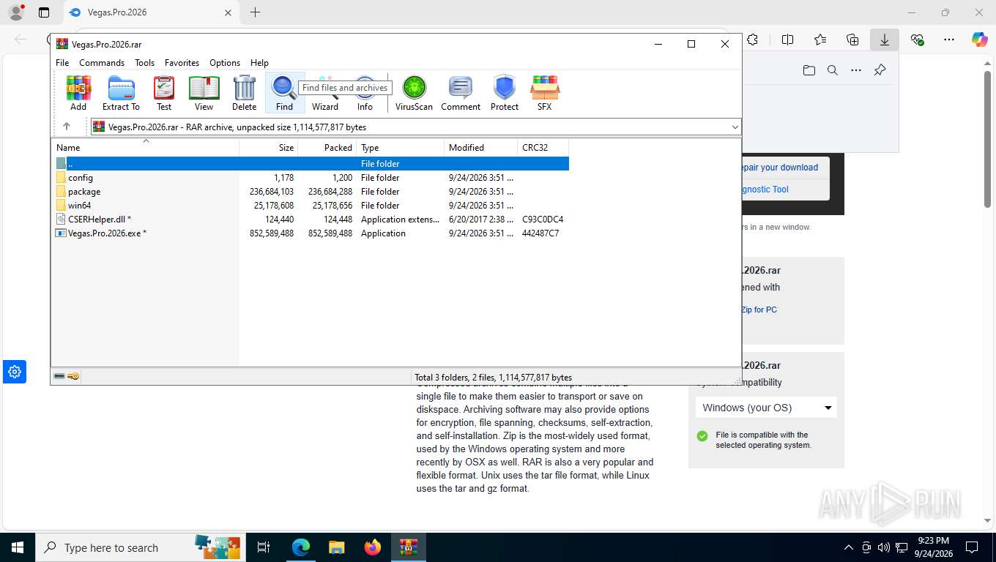This screenshot has width=996, height=562.
Task: Click the drive icon in status bar
Action: (x=59, y=376)
